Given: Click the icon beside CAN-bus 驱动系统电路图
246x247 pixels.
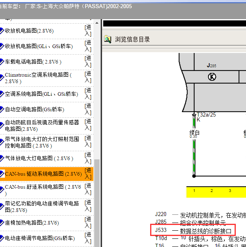Looking at the screenshot, I should click(x=2, y=174).
